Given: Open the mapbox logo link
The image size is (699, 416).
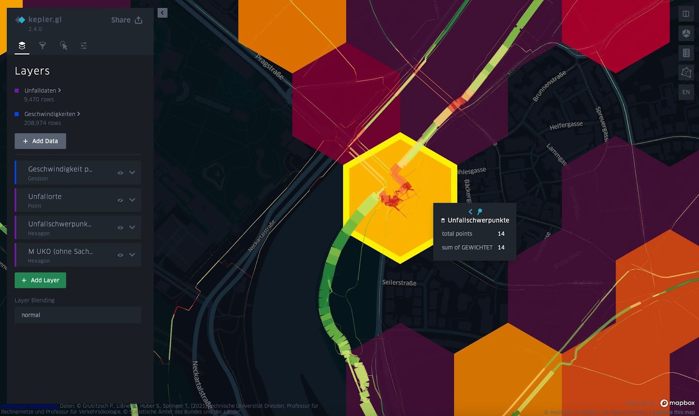Looking at the screenshot, I should pyautogui.click(x=677, y=403).
